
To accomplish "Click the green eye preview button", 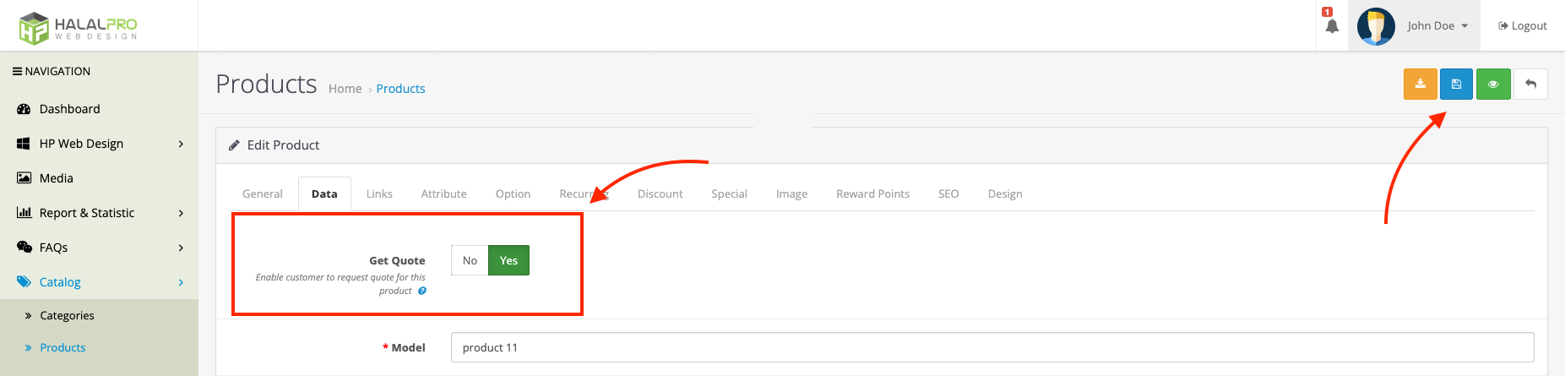I will click(x=1493, y=84).
